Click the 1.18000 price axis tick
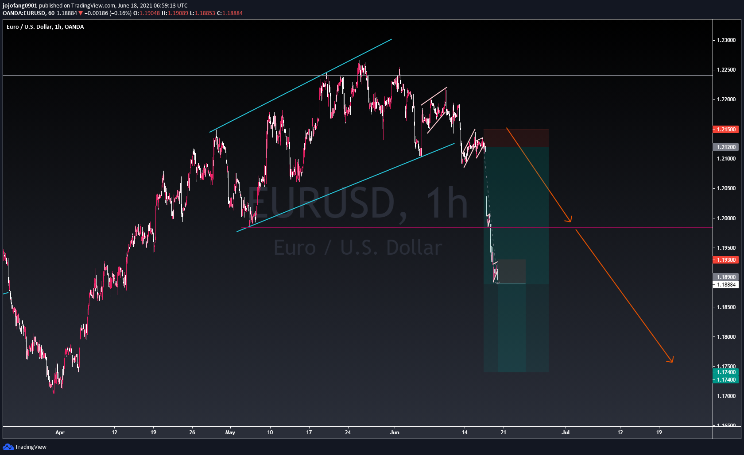 point(726,337)
